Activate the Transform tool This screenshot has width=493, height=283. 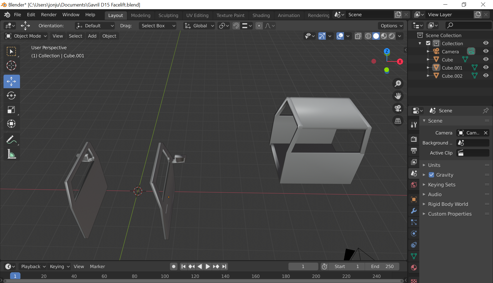[11, 124]
